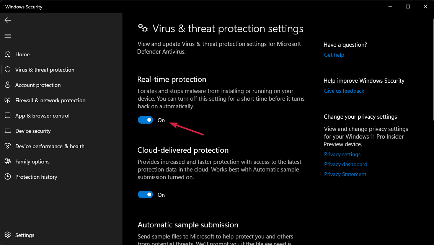Turn off Real-time protection toggle
Viewport: 434px width, 245px height.
145,119
